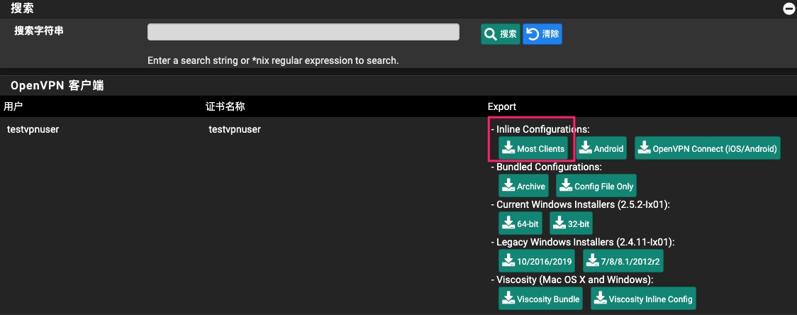Download Most Clients inline configuration
The width and height of the screenshot is (797, 315).
pos(533,149)
